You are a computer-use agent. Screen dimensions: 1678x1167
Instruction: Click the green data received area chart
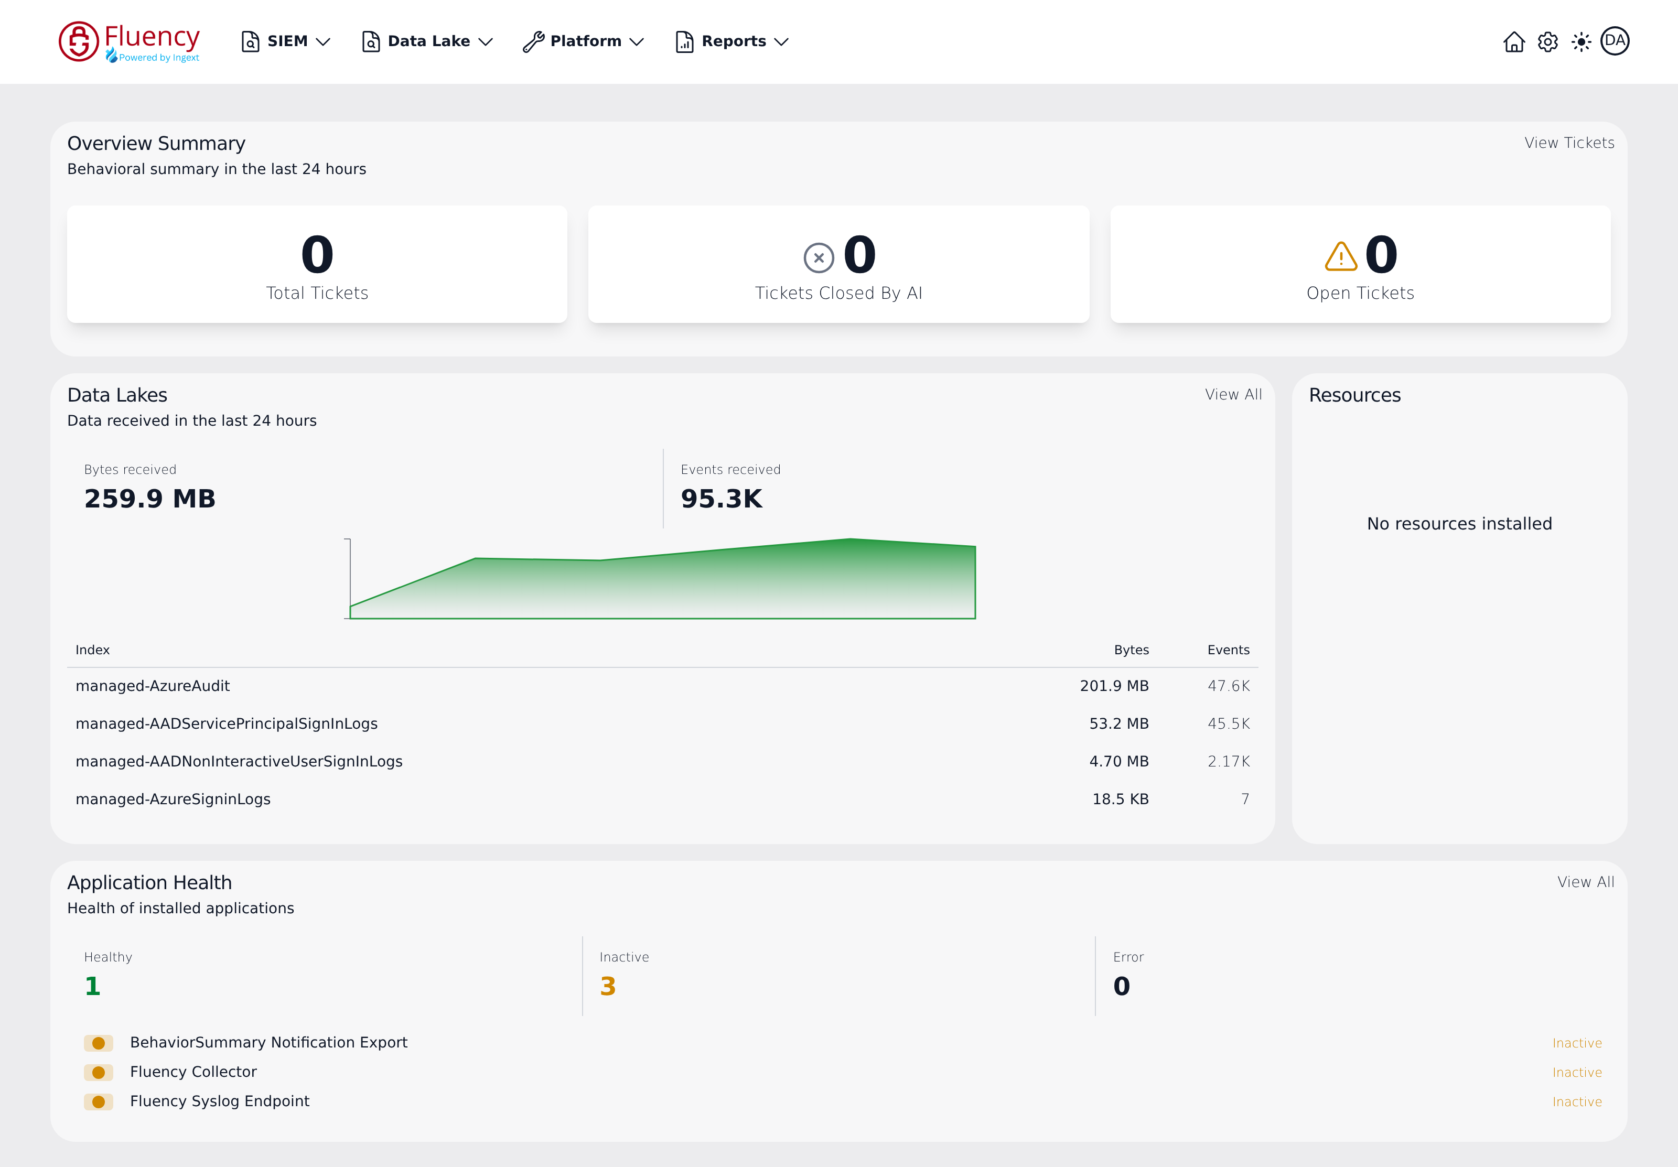[x=662, y=579]
